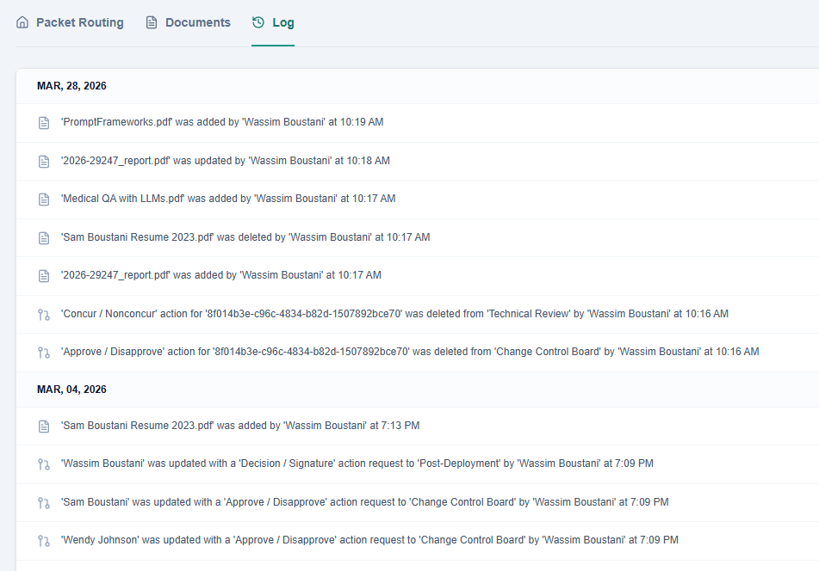Click '2026-29247_report.pdf' was updated at 10:18 AM

pyautogui.click(x=225, y=161)
